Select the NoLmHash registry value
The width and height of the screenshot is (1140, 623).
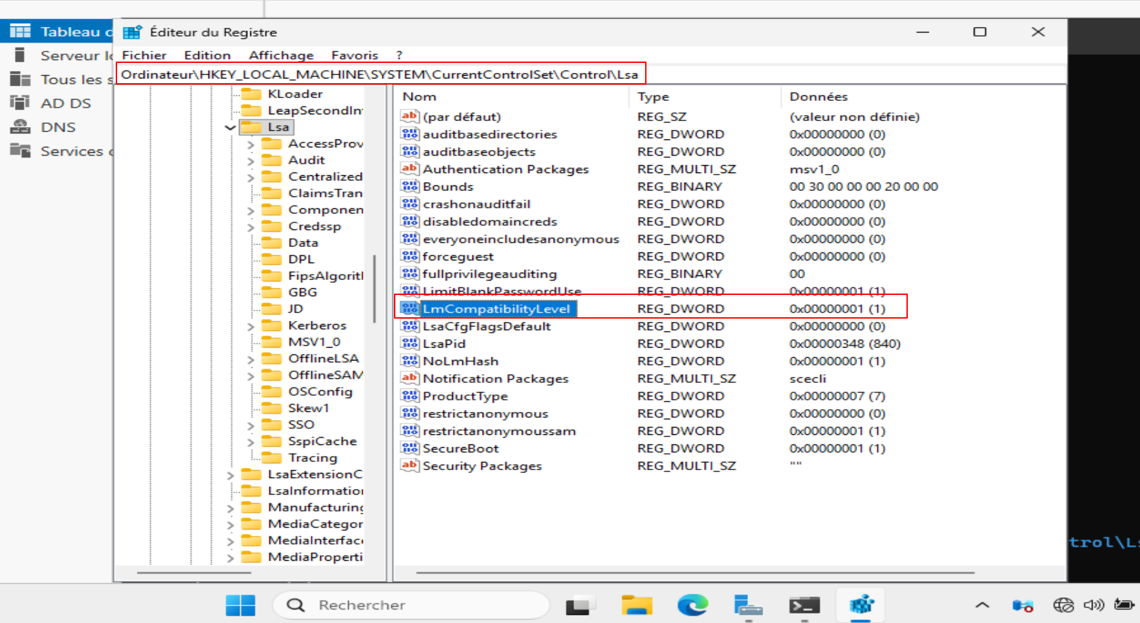(460, 361)
